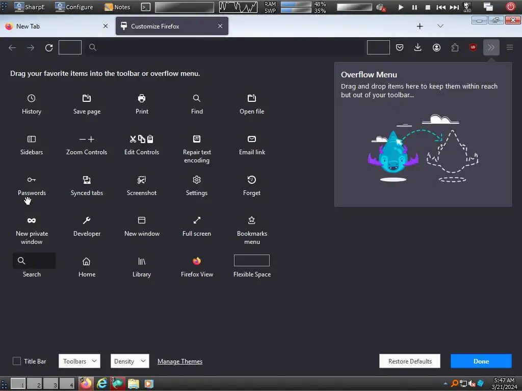This screenshot has height=391, width=522.
Task: Choose the Bookmarks menu item
Action: [252, 231]
